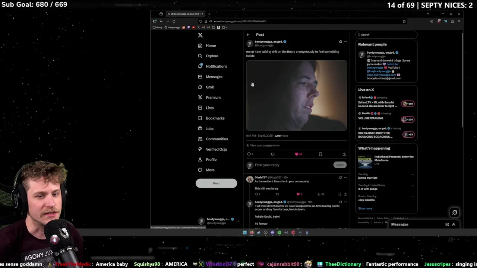Select the bootyswagga X browser tab
This screenshot has width=477, height=268.
click(185, 14)
